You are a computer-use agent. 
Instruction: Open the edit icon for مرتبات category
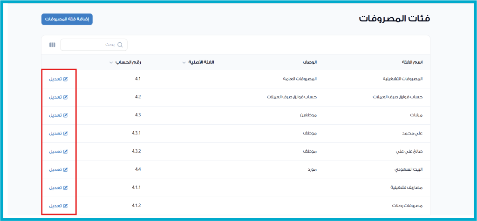tap(65, 115)
